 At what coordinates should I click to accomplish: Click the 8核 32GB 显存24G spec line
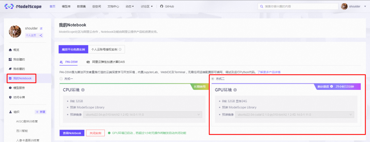(234, 101)
